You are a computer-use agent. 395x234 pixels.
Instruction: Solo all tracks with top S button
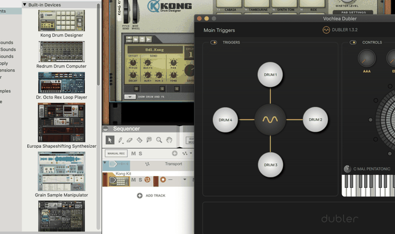pos(140,153)
